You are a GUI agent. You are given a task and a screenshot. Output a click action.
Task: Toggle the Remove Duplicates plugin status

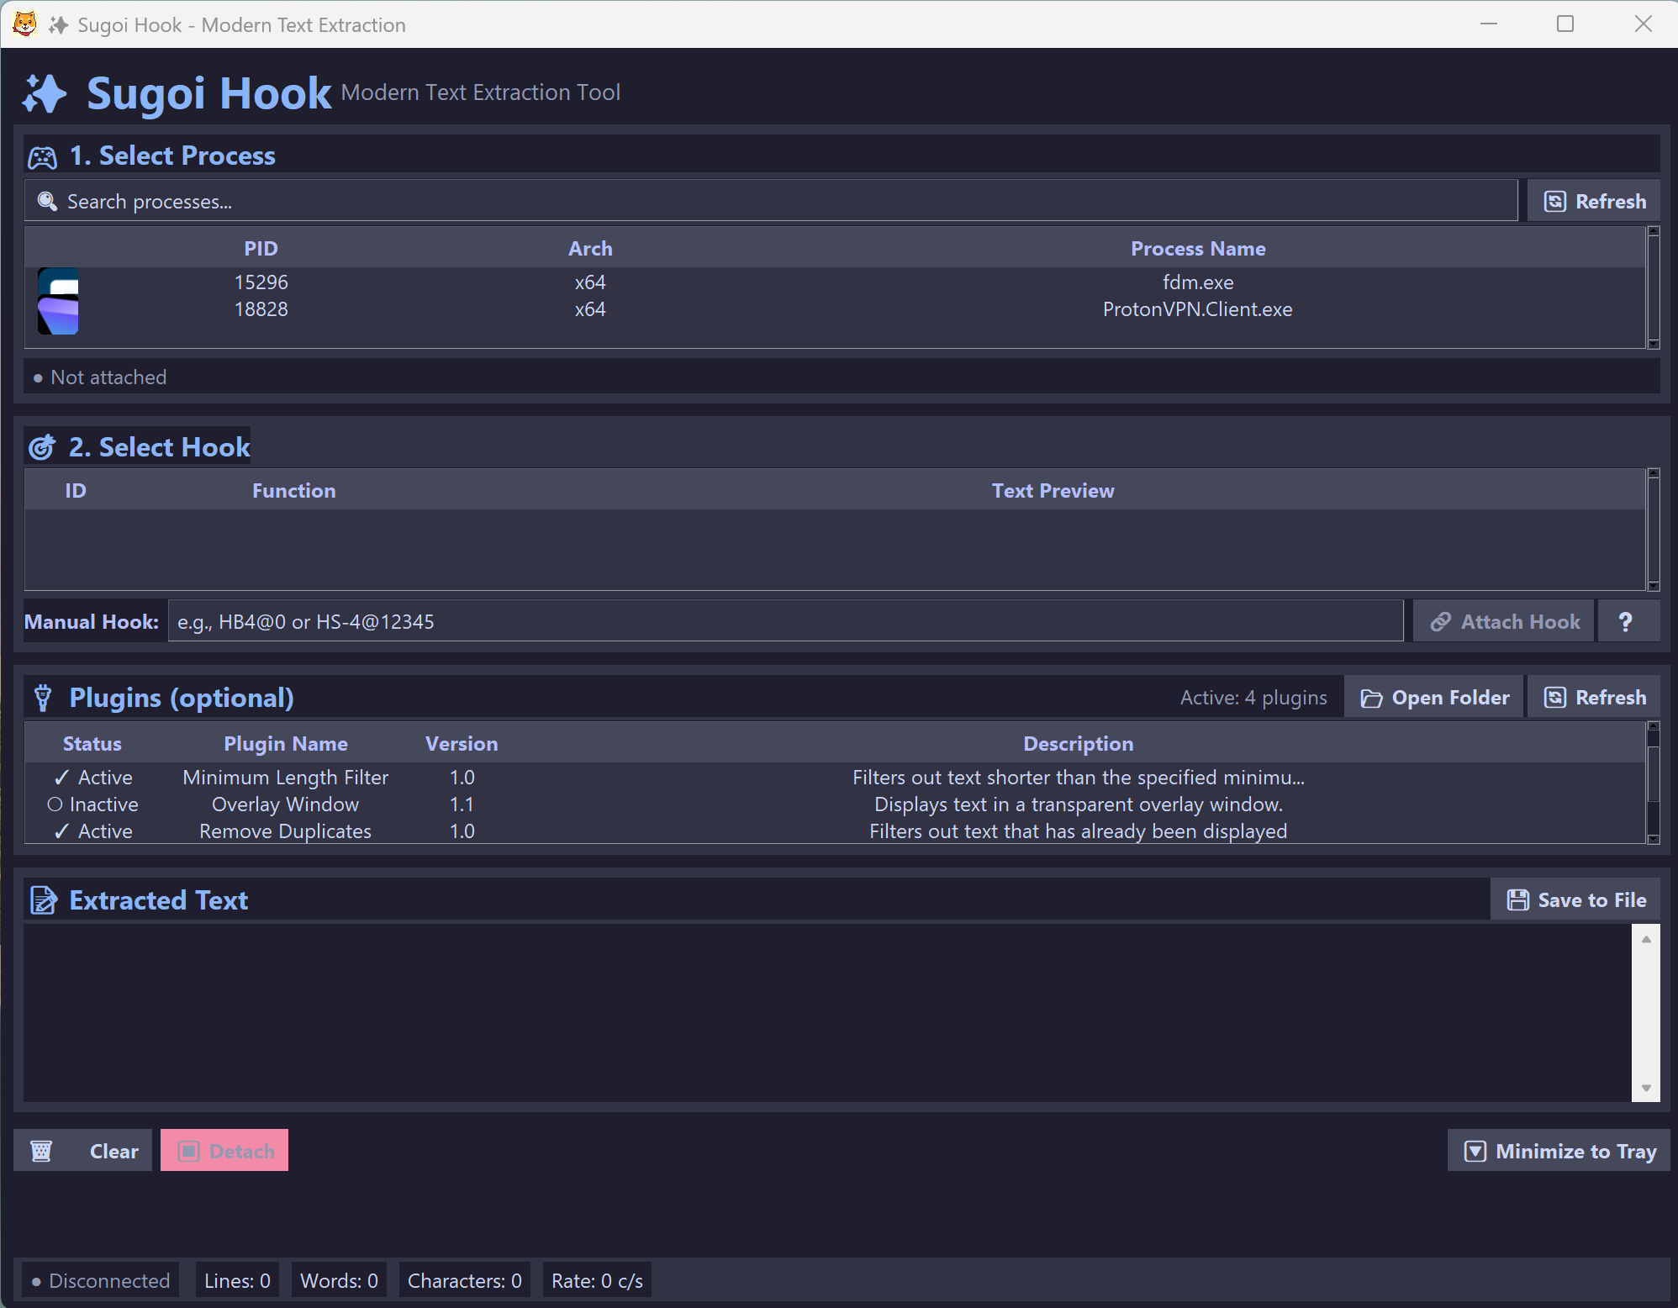tap(92, 831)
